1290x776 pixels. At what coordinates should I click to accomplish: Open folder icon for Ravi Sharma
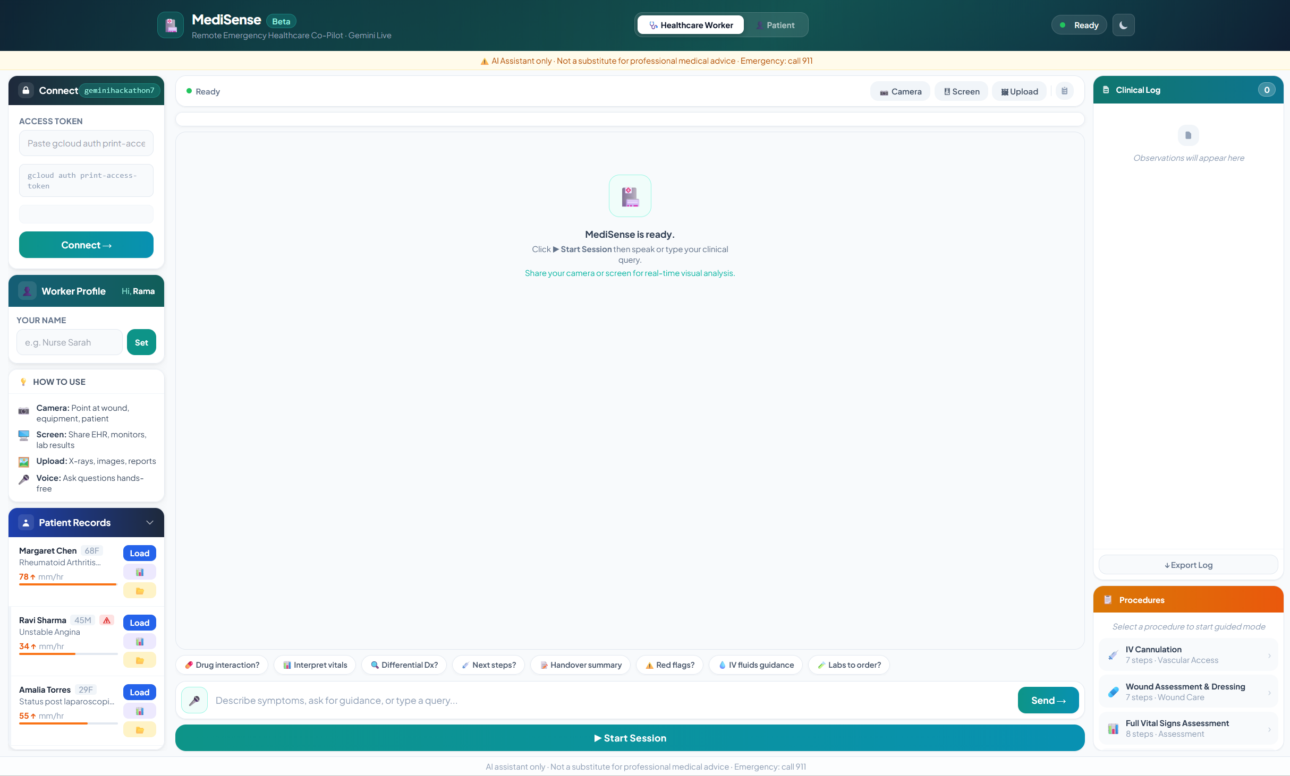pos(140,660)
